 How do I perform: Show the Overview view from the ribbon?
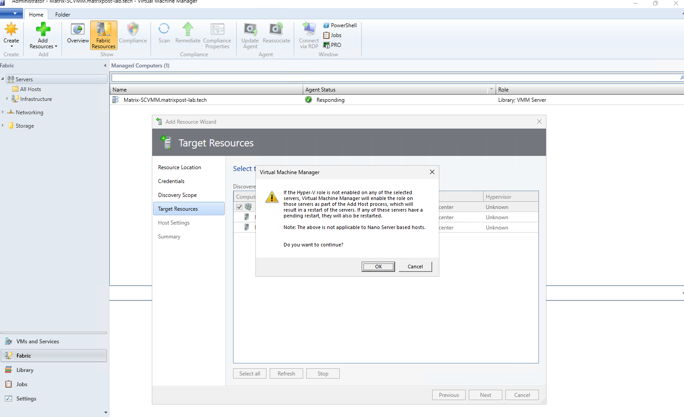click(x=78, y=33)
